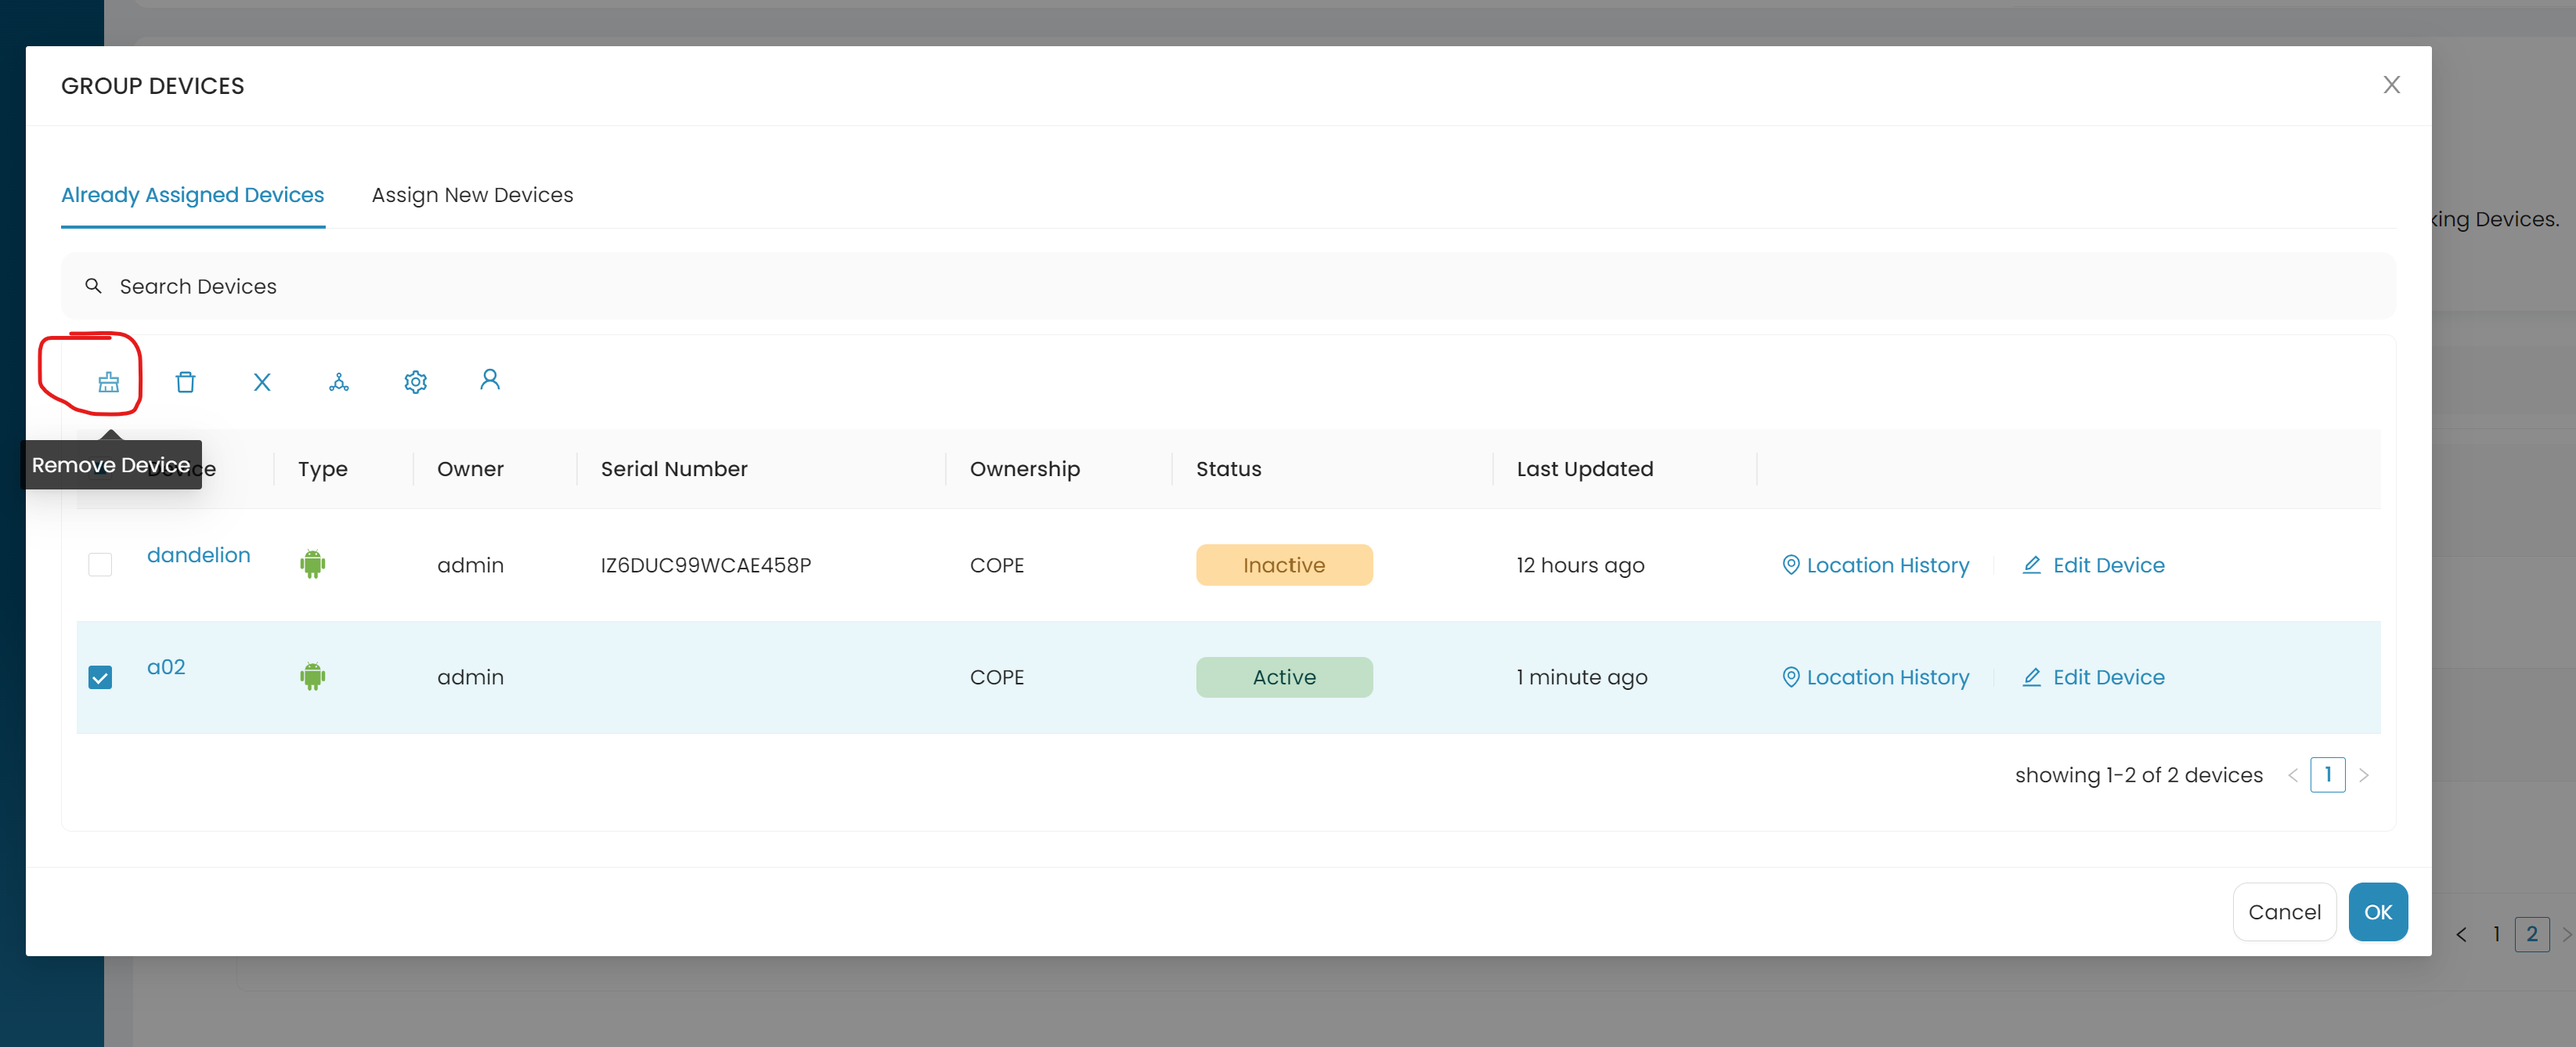Click the X disenroll icon in the toolbar
This screenshot has height=1047, width=2576.
coord(262,381)
